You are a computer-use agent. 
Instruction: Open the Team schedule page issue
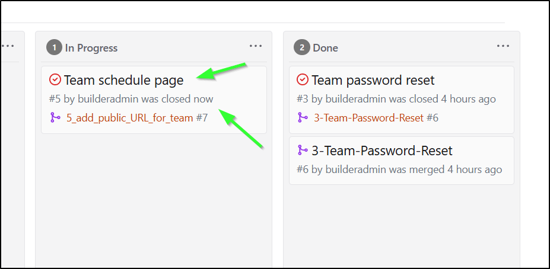[x=124, y=81]
